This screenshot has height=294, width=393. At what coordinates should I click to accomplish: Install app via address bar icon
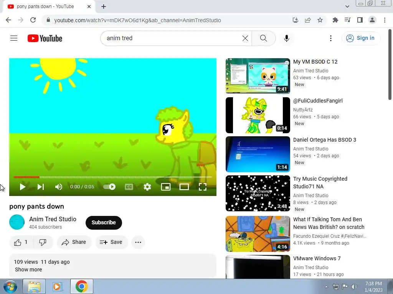295,20
